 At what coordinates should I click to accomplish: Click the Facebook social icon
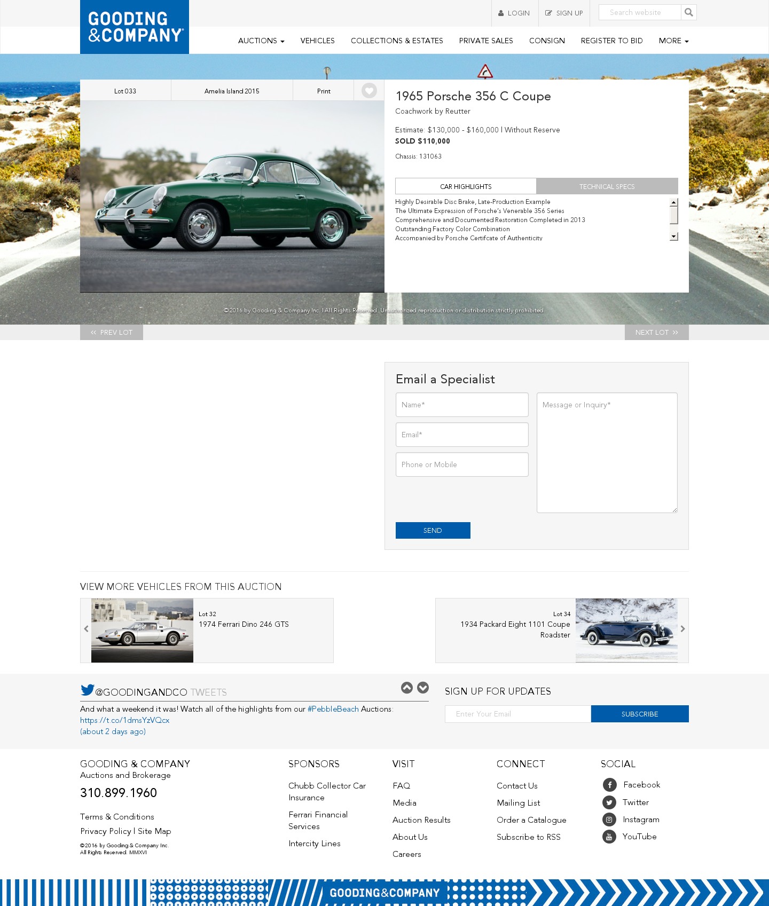pos(610,785)
